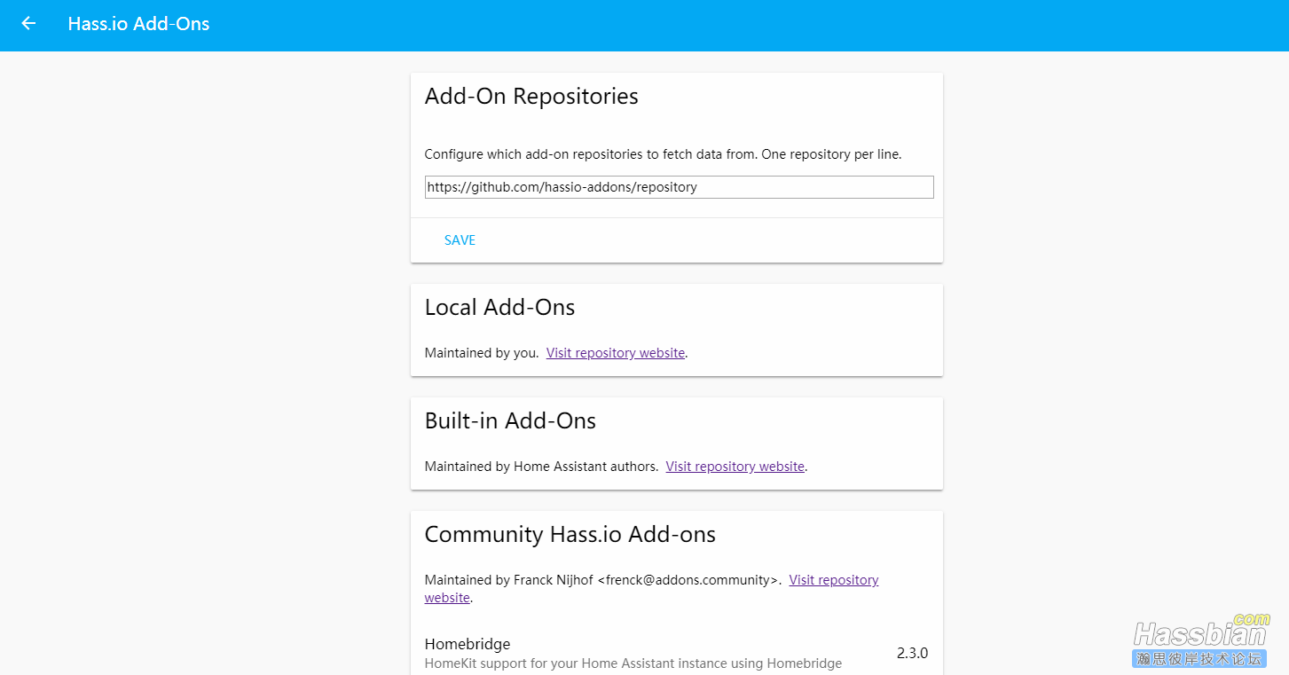The width and height of the screenshot is (1289, 675).
Task: Visit repository website for Built-in Add-Ons
Action: (735, 467)
